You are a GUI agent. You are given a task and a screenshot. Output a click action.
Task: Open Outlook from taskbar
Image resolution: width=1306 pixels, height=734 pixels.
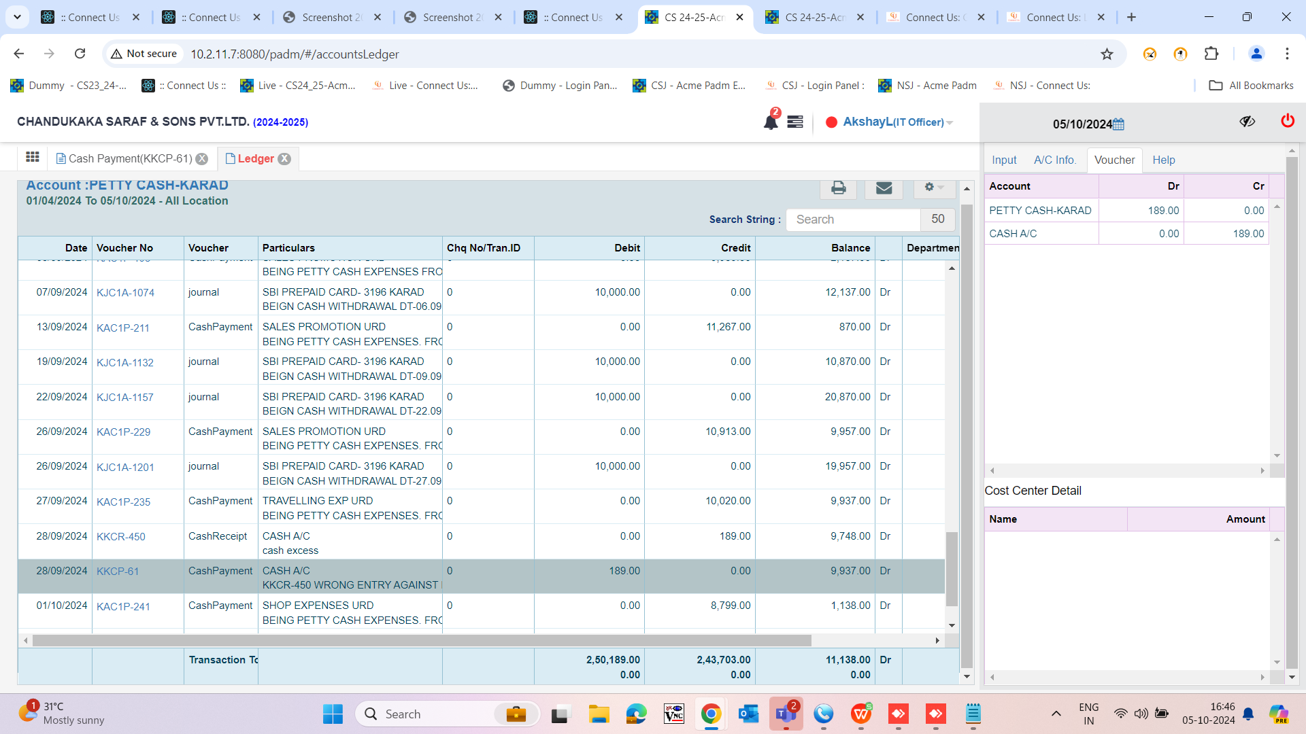pyautogui.click(x=748, y=714)
